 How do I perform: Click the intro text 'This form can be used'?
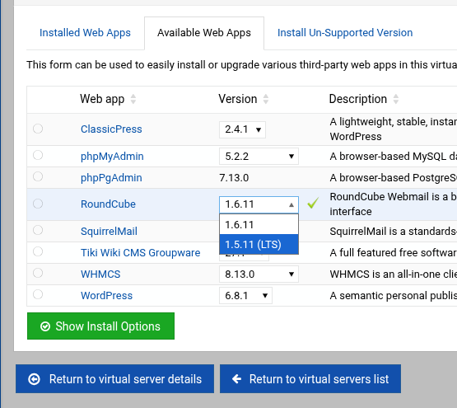[x=241, y=65]
